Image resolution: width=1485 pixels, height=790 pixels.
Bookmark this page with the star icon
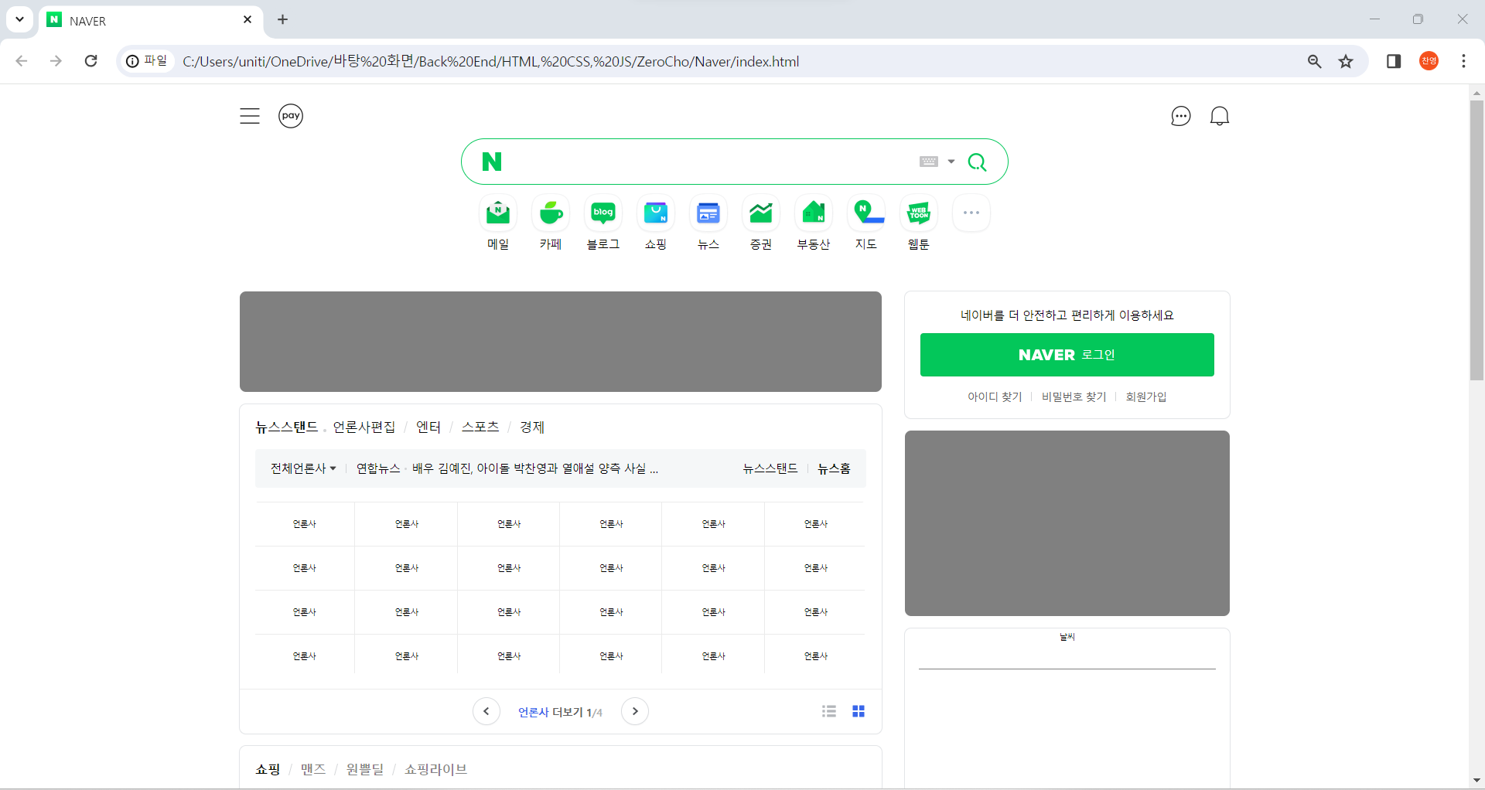1346,61
